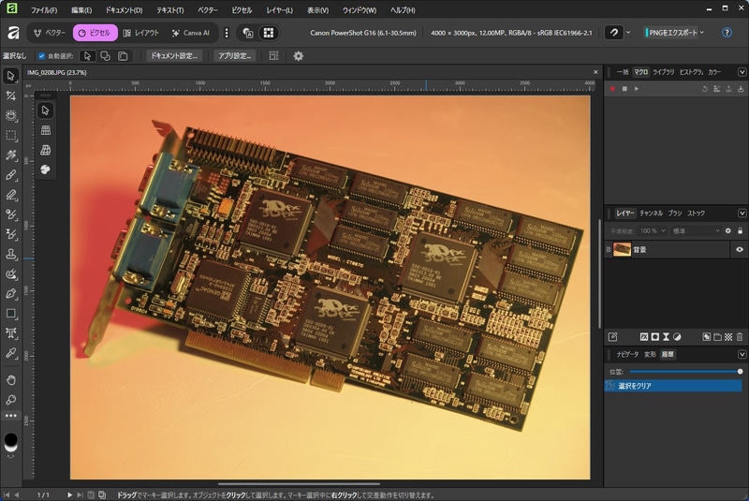This screenshot has width=749, height=501.
Task: Click the macro record button
Action: 612,89
